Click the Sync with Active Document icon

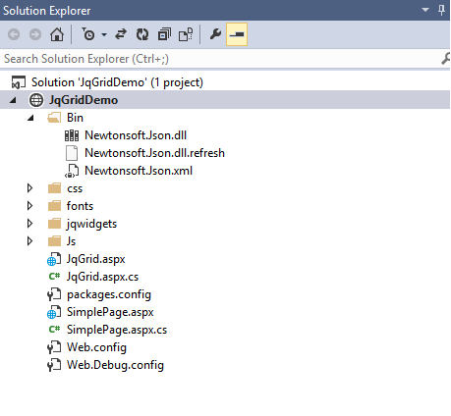[121, 34]
